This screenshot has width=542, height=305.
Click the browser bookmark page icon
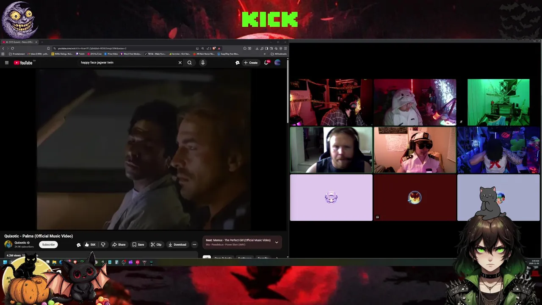coord(48,48)
